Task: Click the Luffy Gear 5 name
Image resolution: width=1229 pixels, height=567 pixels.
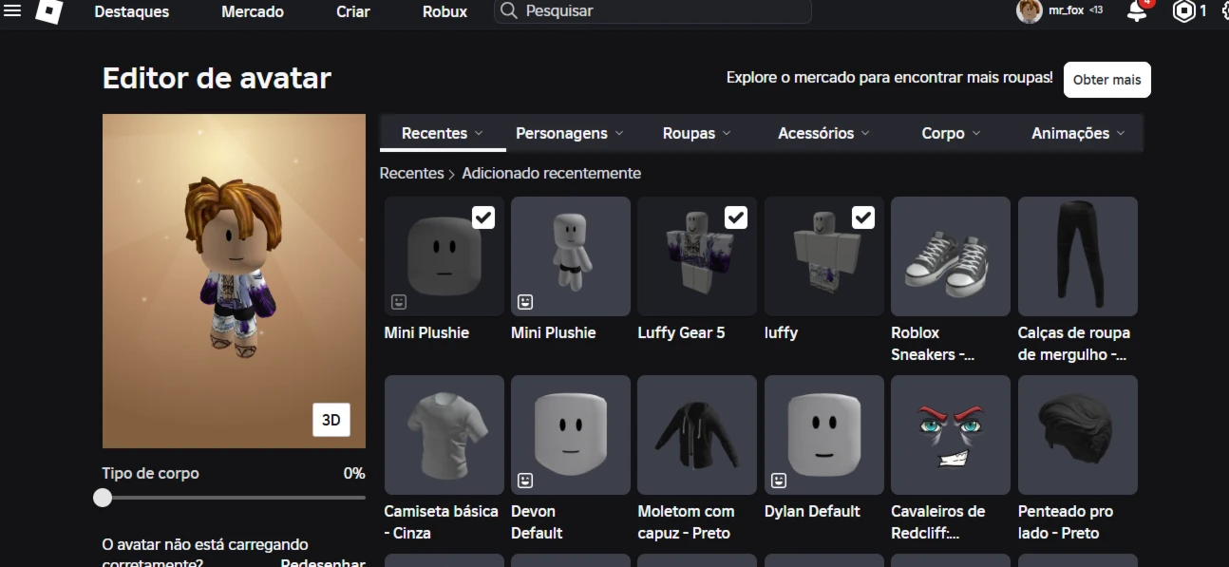Action: coord(681,332)
